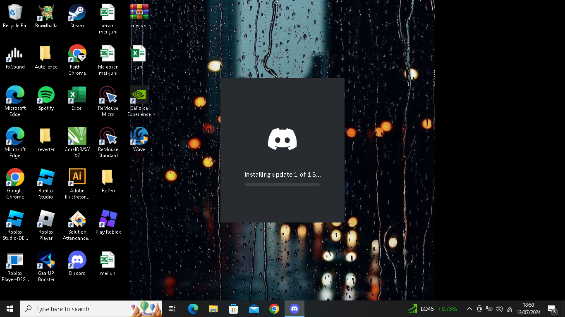Open the ReMouse Standard shortcut

pyautogui.click(x=108, y=143)
